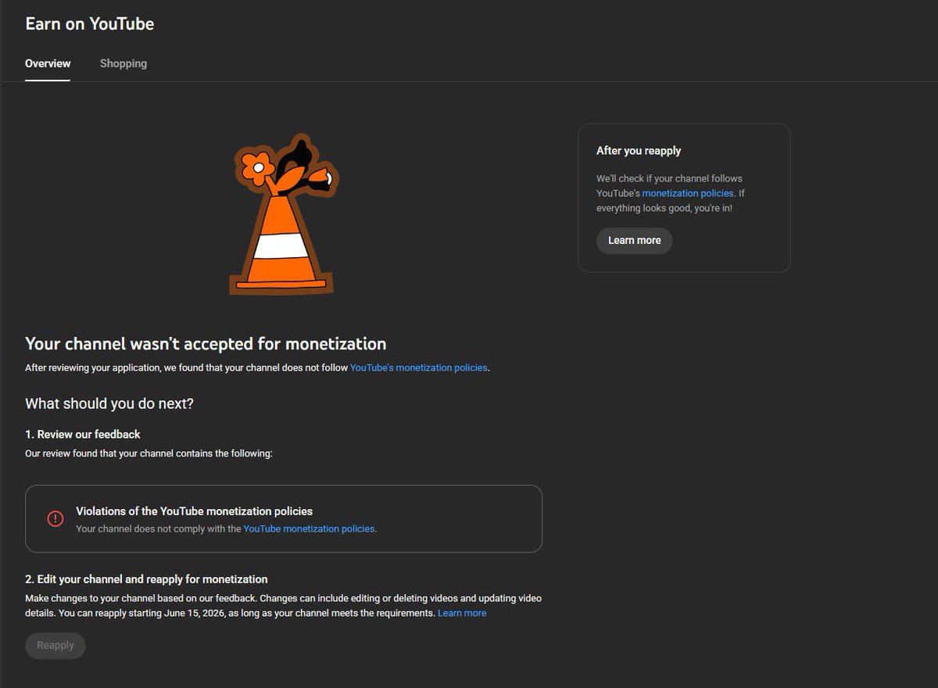938x688 pixels.
Task: Click the 'What should you do next?' heading
Action: [x=109, y=403]
